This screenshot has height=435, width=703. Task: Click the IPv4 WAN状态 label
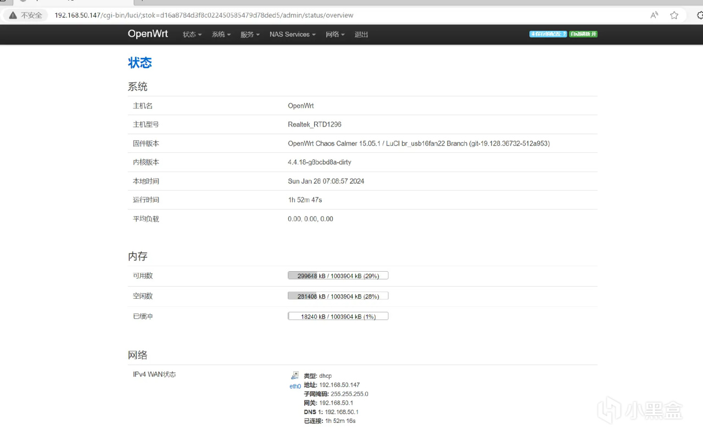click(154, 375)
